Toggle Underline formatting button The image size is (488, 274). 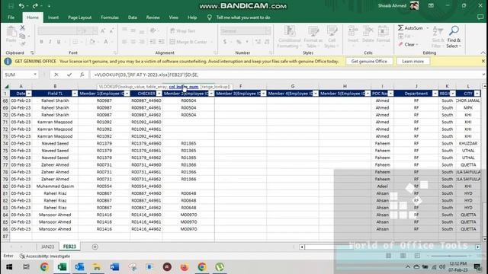(x=59, y=42)
